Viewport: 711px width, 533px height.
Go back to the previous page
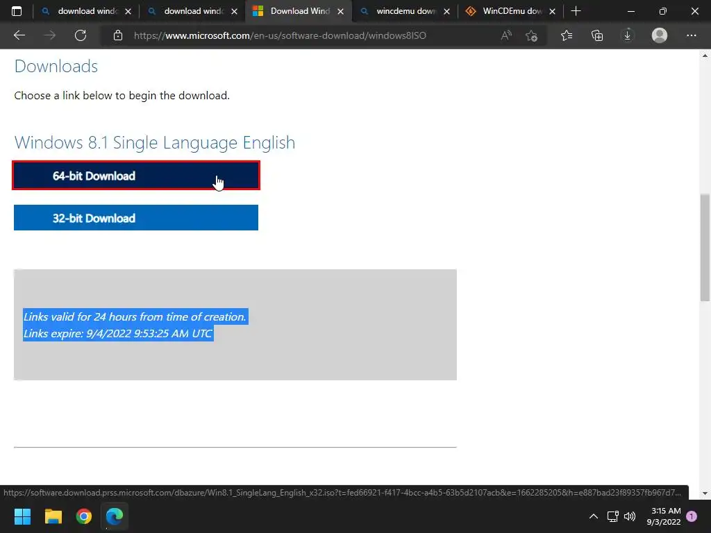click(19, 35)
